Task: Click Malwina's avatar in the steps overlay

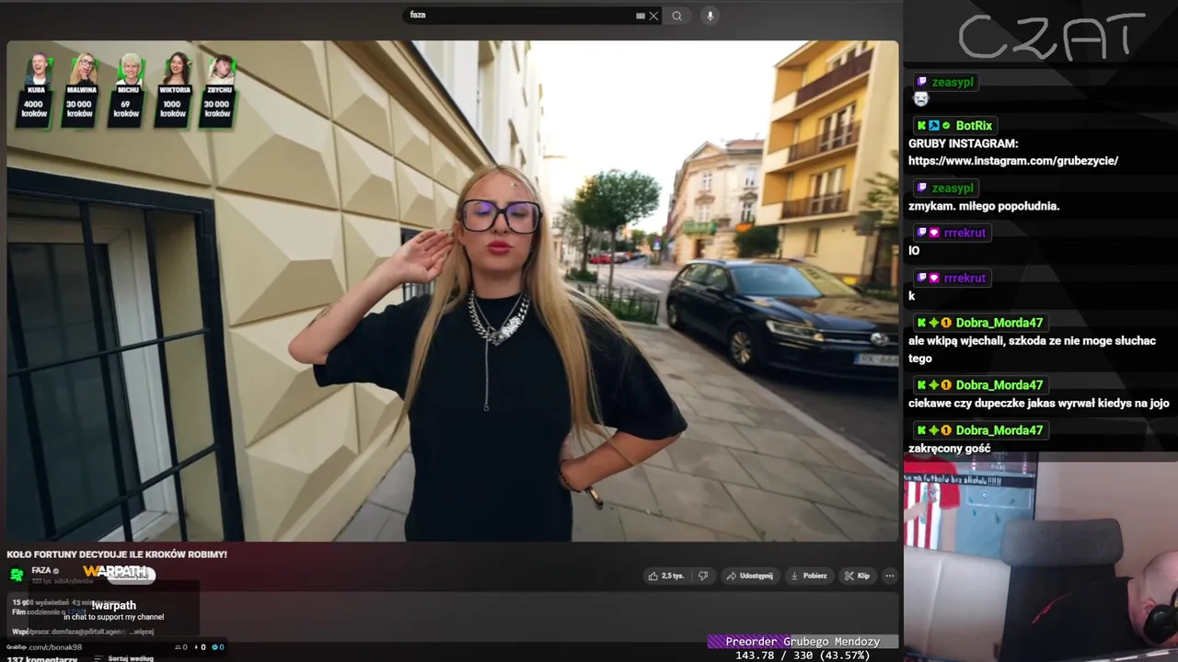Action: tap(82, 69)
